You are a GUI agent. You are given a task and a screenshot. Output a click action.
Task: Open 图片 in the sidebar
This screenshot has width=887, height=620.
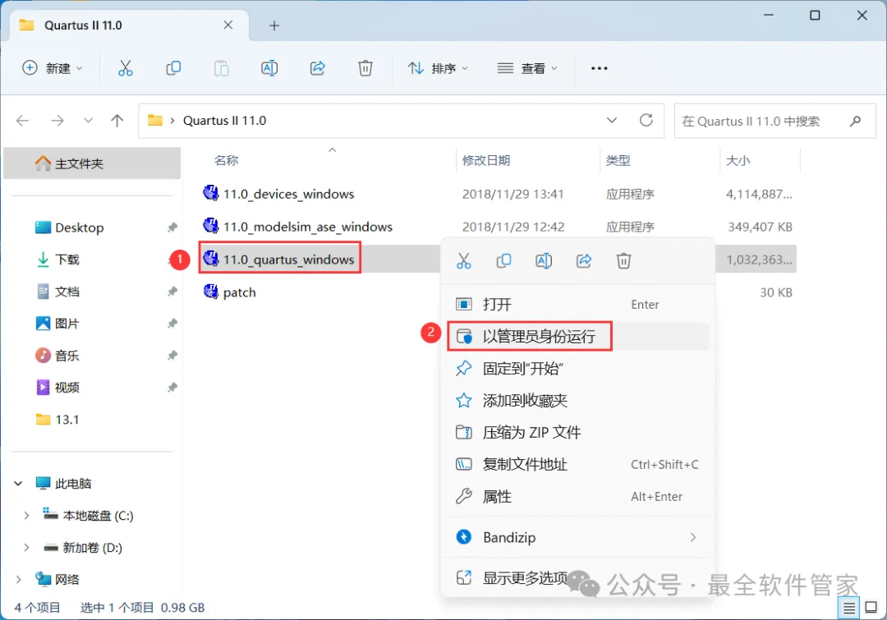[67, 324]
